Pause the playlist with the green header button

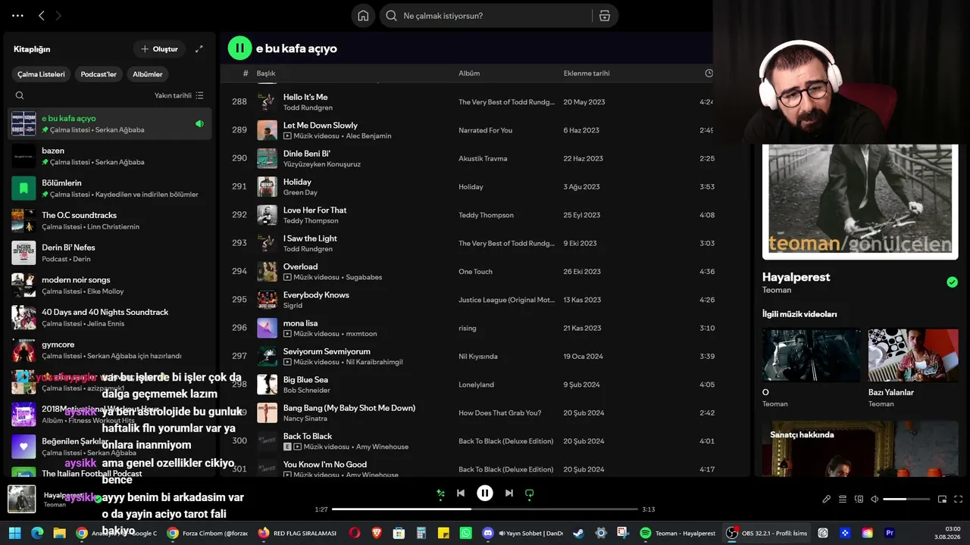pos(239,48)
